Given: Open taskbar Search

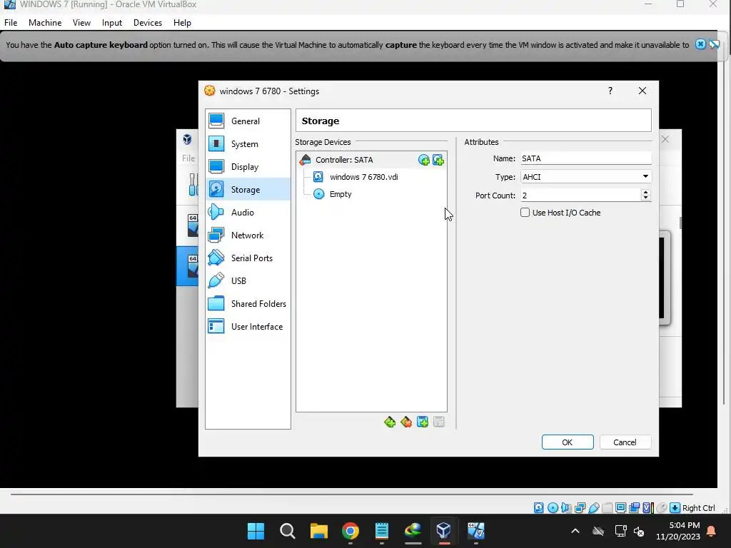Looking at the screenshot, I should coord(287,531).
